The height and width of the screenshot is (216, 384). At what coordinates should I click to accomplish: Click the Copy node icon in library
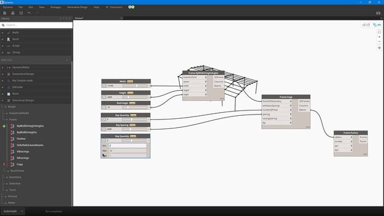pyautogui.click(x=12, y=164)
